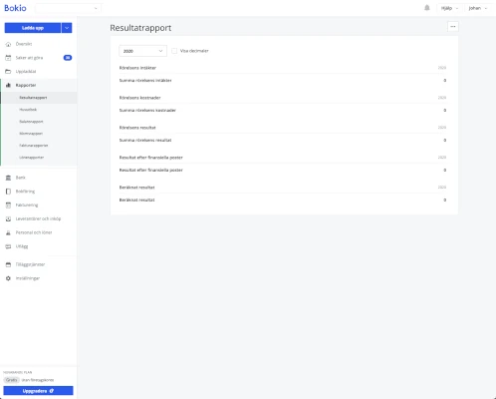The width and height of the screenshot is (496, 399).
Task: Select Balansrapport in the sidebar
Action: click(x=31, y=122)
